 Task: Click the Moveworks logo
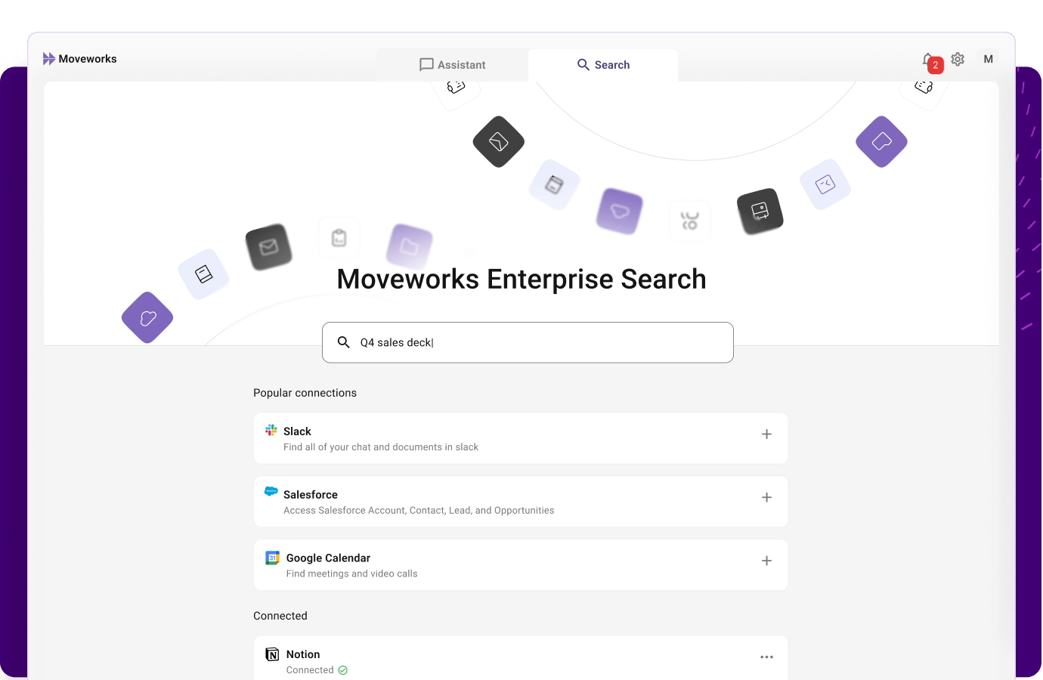click(x=79, y=58)
